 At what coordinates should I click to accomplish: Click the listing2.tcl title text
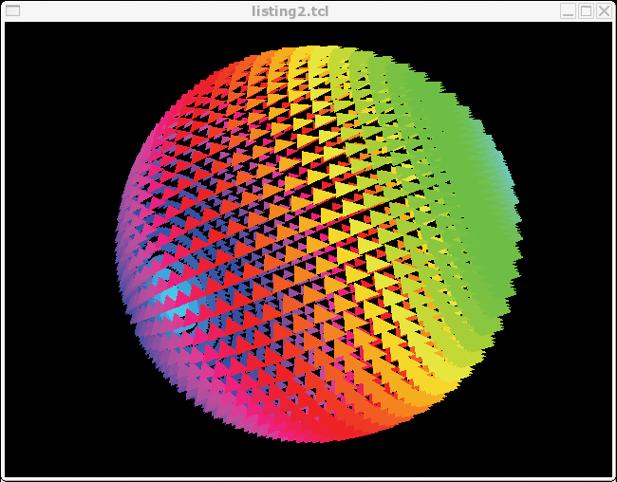click(x=290, y=11)
